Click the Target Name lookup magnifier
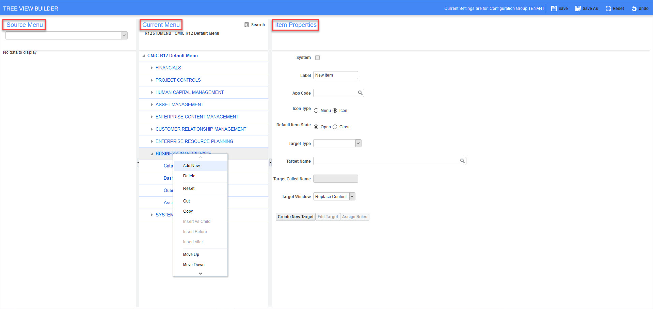Image resolution: width=653 pixels, height=309 pixels. 462,161
